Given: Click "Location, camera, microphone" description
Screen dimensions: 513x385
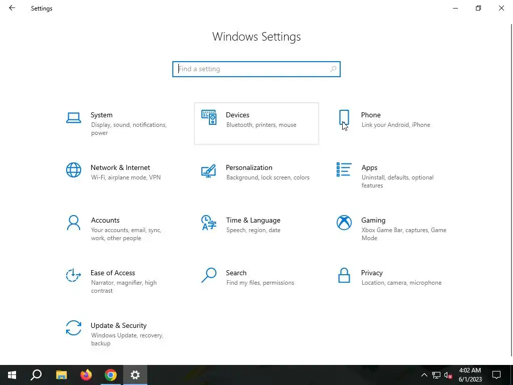Looking at the screenshot, I should (401, 283).
